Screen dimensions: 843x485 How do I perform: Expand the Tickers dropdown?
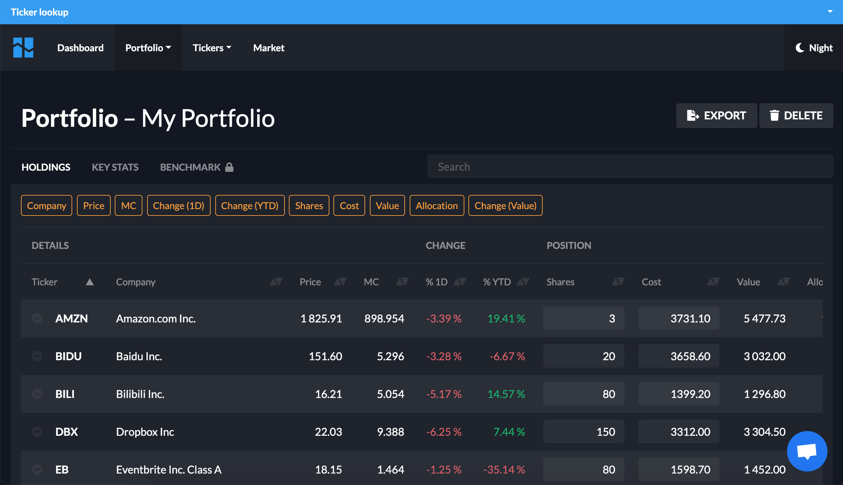(212, 48)
